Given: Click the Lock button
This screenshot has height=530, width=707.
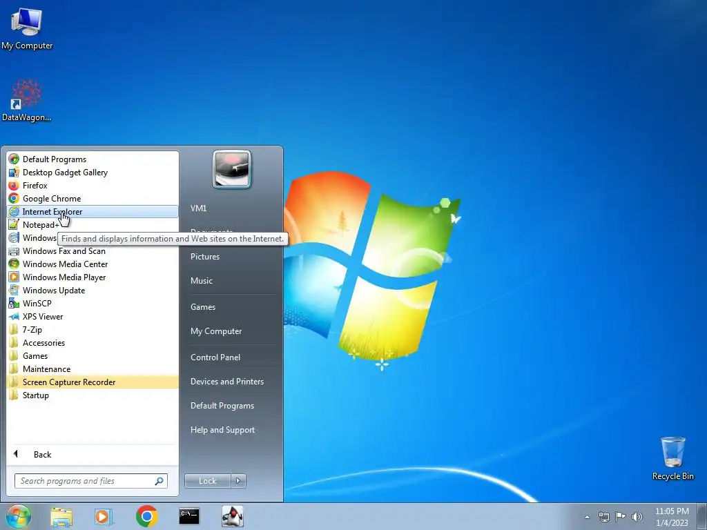Looking at the screenshot, I should 208,481.
